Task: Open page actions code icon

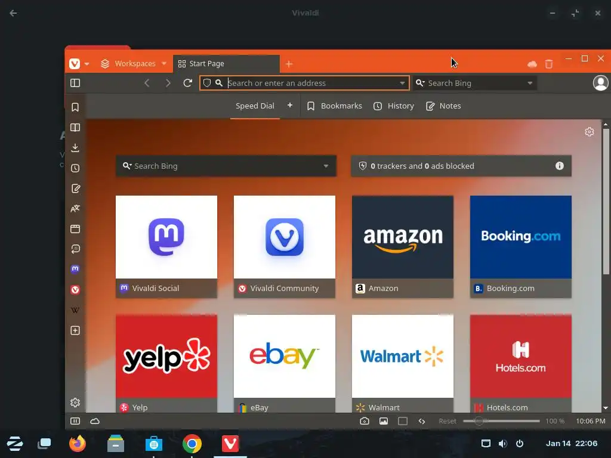Action: coord(422,421)
